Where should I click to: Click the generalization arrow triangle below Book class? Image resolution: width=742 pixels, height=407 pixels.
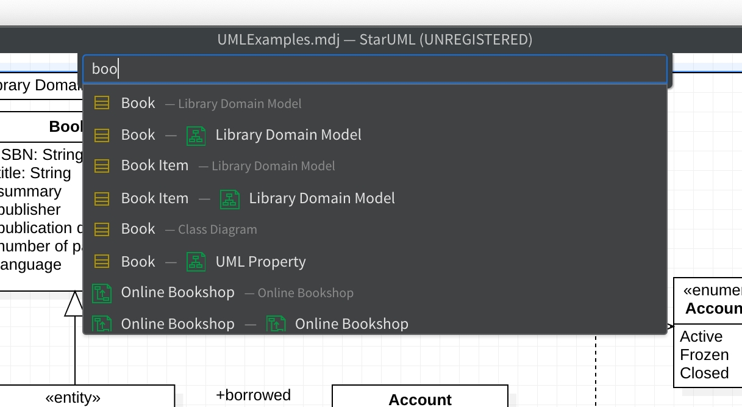pyautogui.click(x=74, y=303)
